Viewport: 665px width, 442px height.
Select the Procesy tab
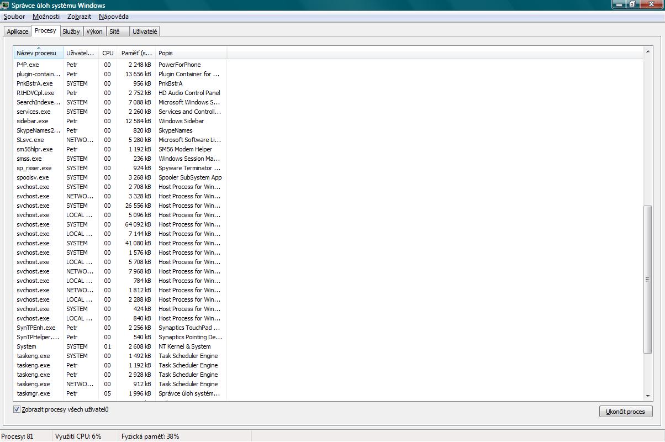pyautogui.click(x=45, y=30)
